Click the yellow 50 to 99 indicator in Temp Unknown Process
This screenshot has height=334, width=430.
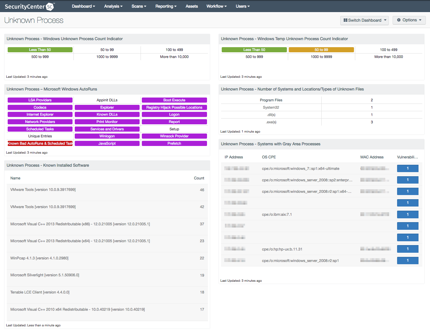(321, 50)
